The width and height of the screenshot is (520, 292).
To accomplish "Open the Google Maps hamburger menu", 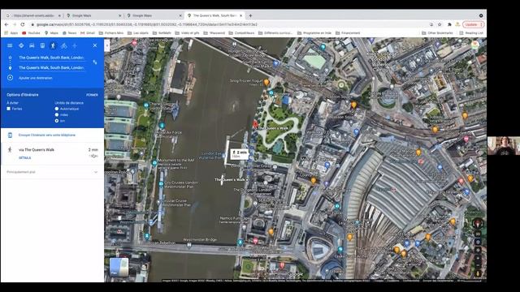I will coord(10,45).
